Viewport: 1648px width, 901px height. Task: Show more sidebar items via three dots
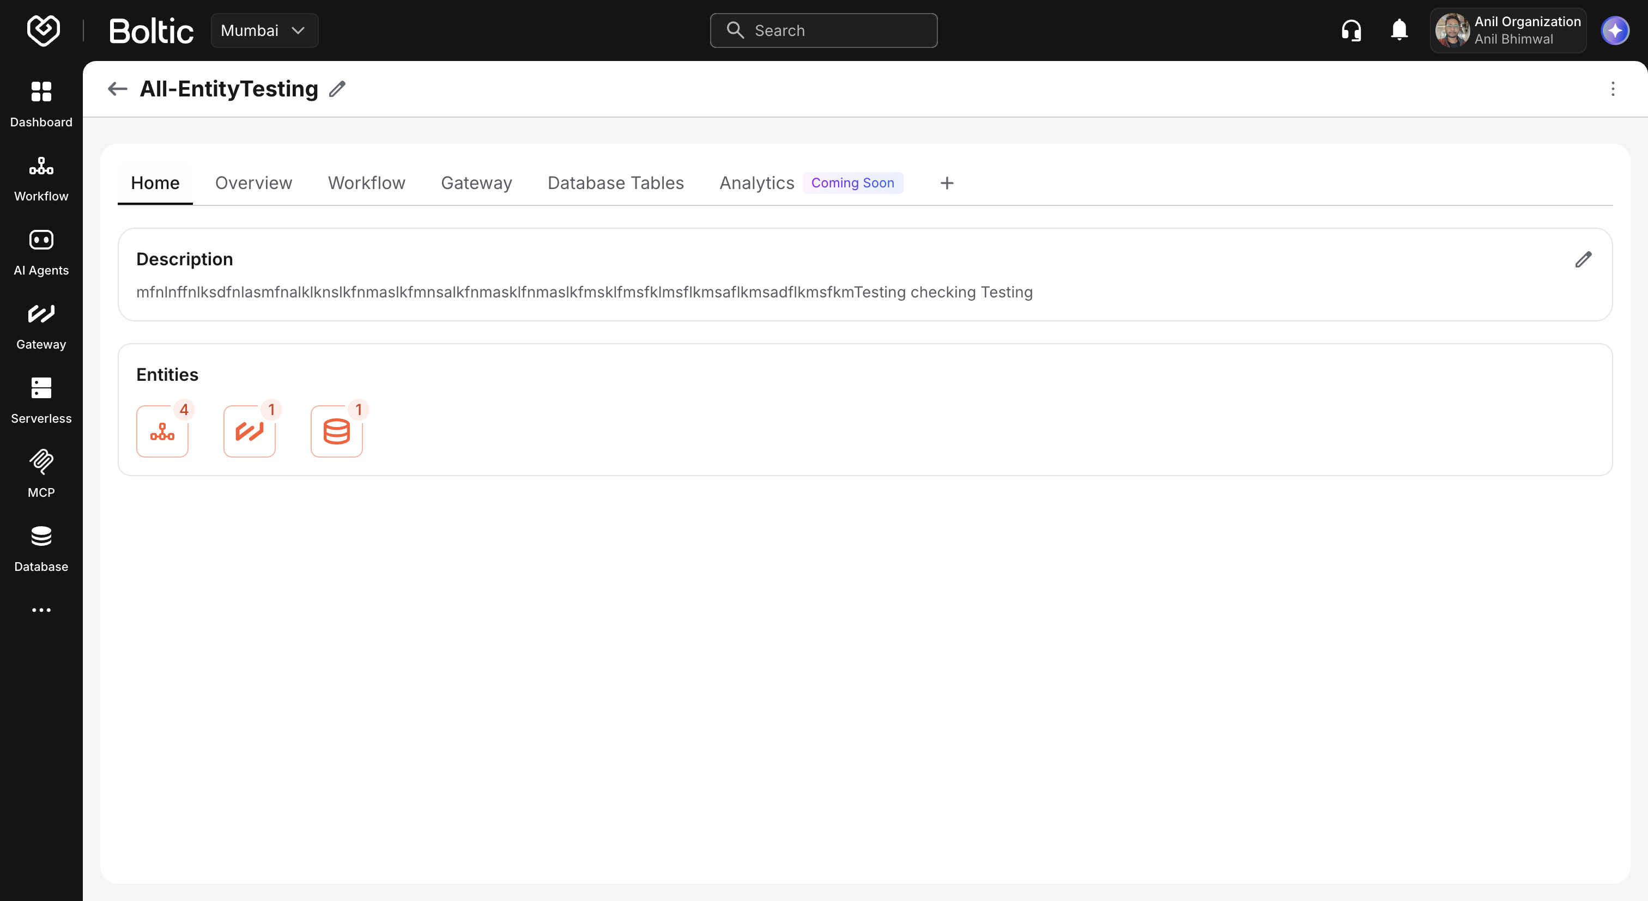[x=41, y=610]
